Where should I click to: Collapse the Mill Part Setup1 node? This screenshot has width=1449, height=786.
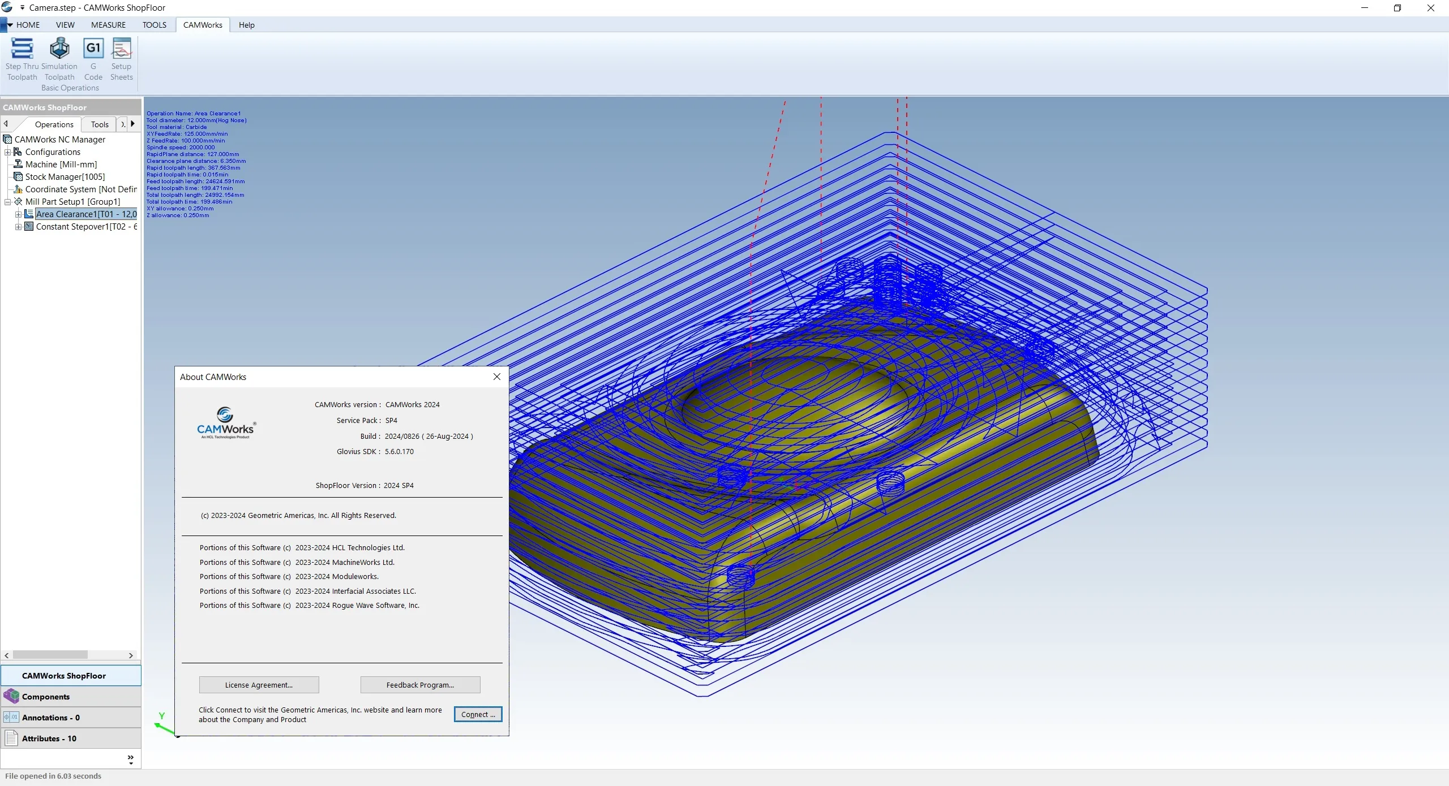click(x=8, y=202)
